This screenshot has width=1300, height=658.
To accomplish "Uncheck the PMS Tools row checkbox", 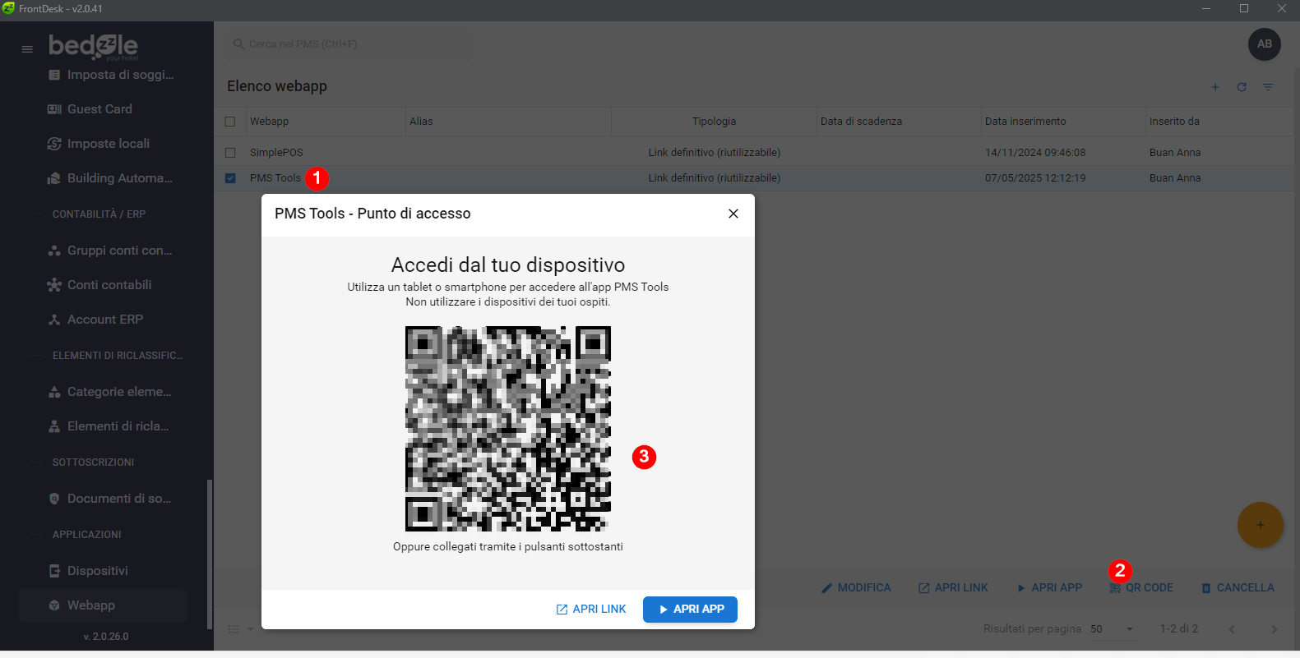I will pos(230,178).
